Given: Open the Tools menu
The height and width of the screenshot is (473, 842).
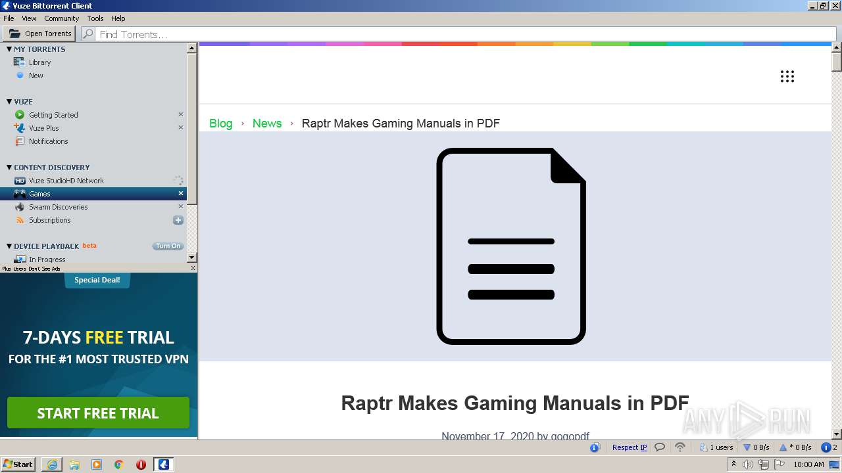Looking at the screenshot, I should pos(95,18).
